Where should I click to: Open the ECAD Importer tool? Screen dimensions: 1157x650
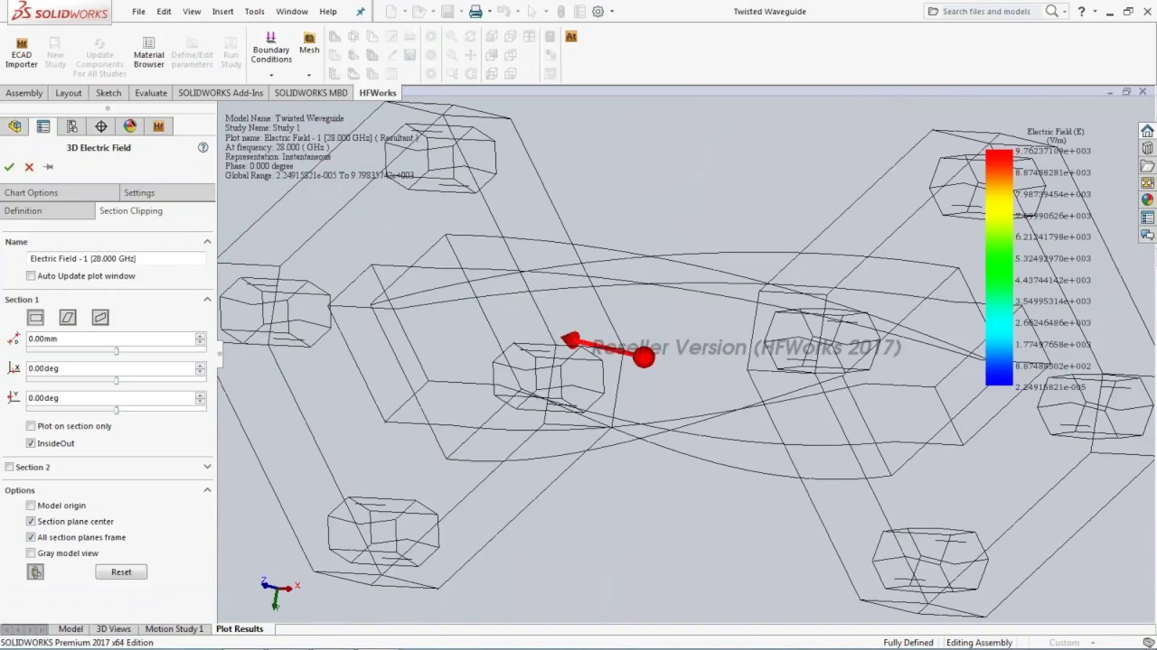tap(22, 53)
